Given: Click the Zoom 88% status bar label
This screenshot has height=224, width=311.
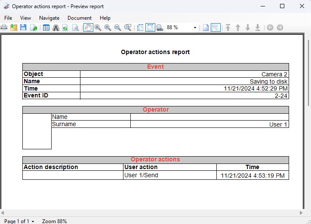Looking at the screenshot, I should tap(54, 221).
